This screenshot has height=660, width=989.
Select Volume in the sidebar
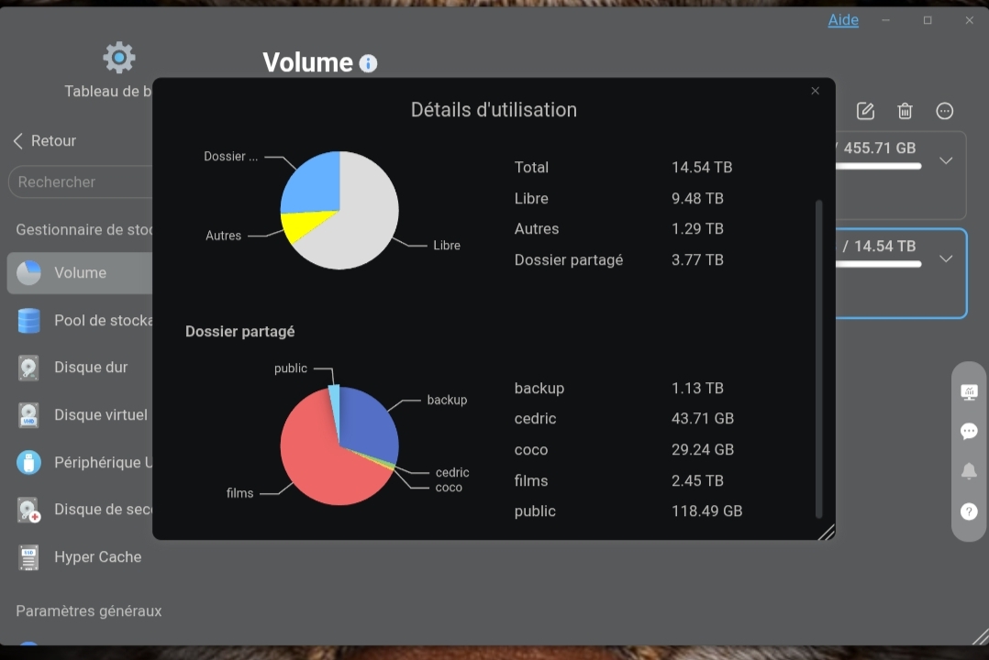click(x=80, y=273)
